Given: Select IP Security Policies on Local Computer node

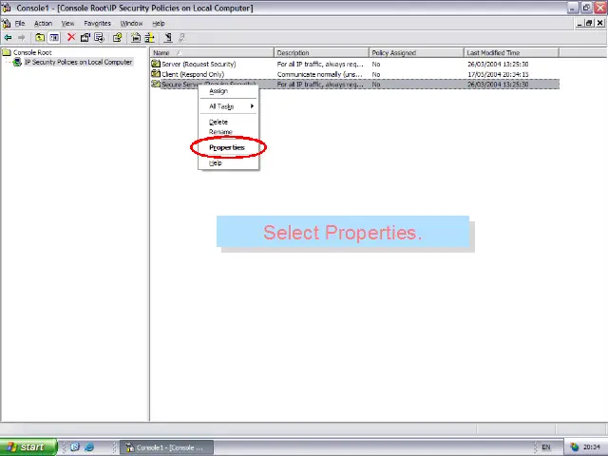Looking at the screenshot, I should click(x=78, y=63).
